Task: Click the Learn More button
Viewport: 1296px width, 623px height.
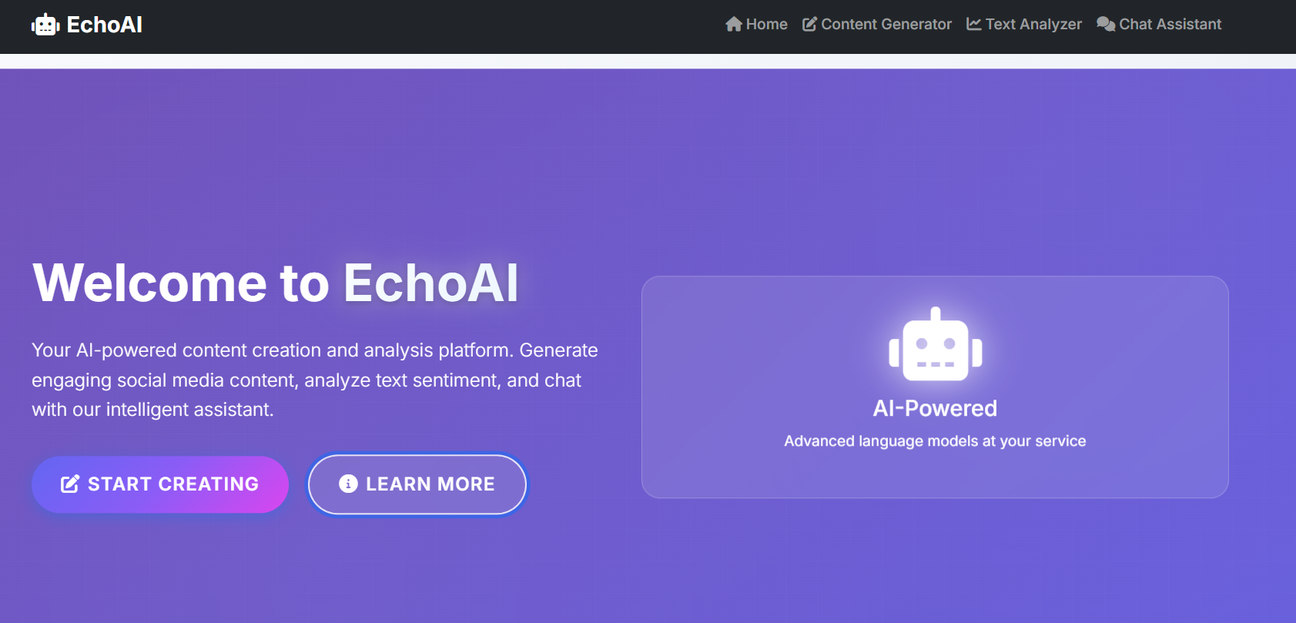Action: coord(417,484)
